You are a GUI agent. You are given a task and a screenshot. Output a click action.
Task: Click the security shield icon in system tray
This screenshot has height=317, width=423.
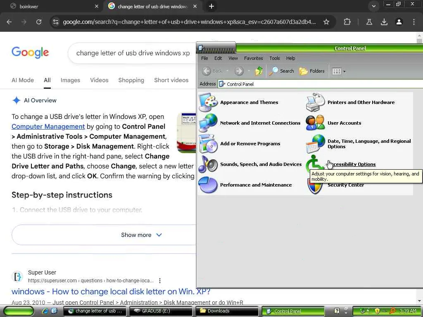[x=377, y=311]
